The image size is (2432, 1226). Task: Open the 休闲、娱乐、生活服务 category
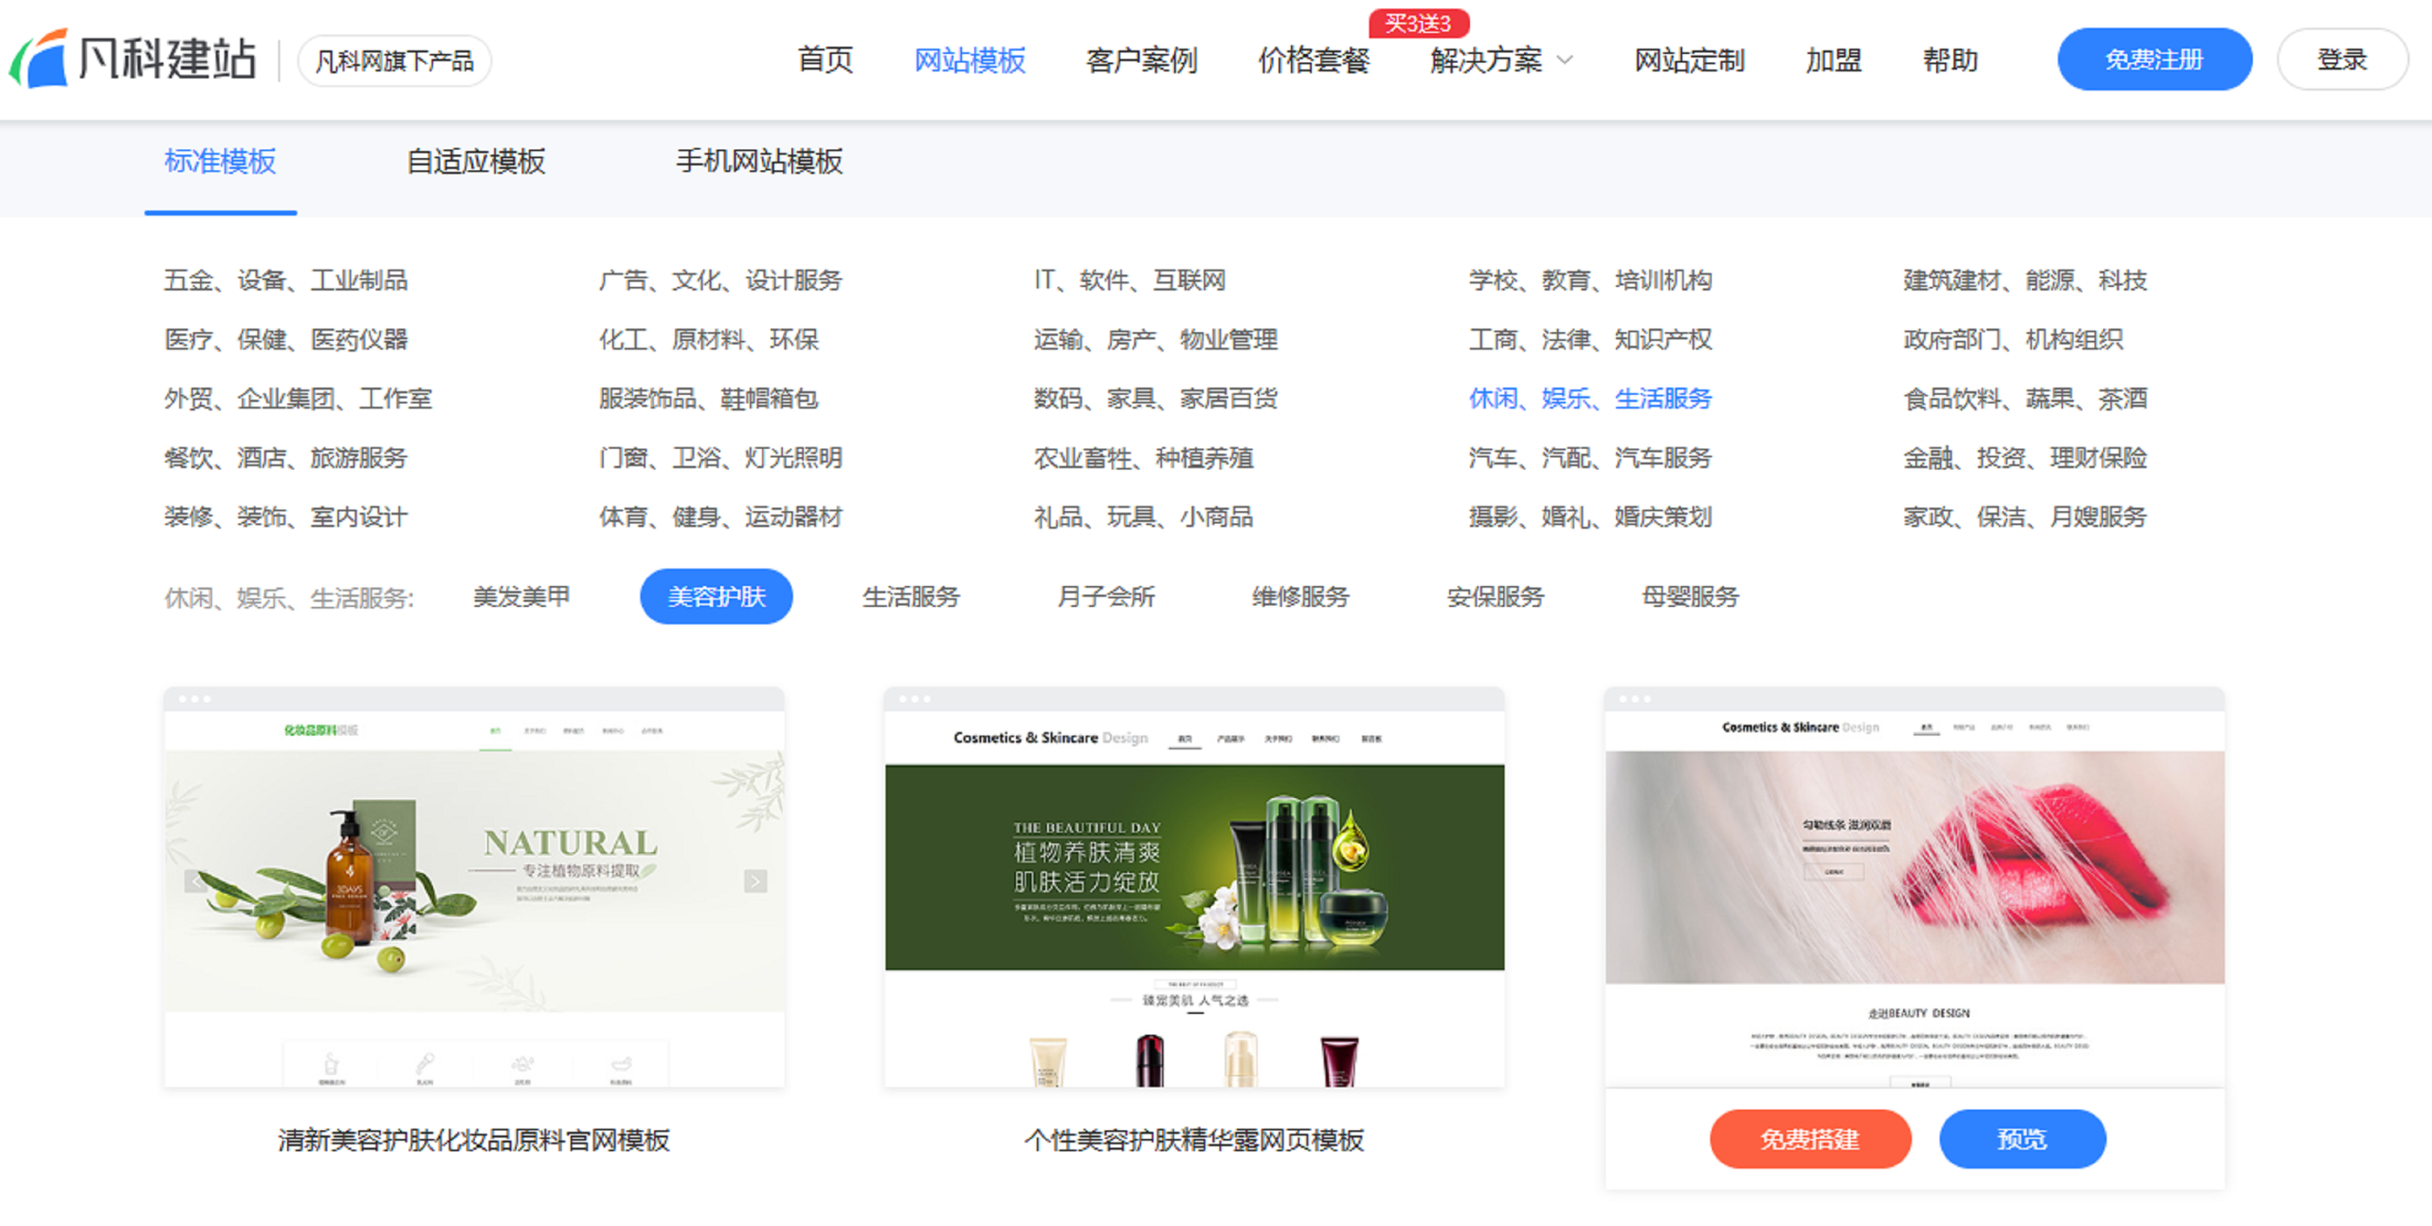point(1590,398)
